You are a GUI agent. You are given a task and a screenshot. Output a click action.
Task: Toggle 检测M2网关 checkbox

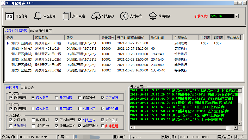tap(57, 126)
